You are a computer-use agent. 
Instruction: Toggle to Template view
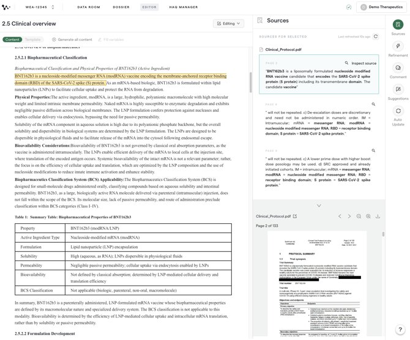pyautogui.click(x=32, y=40)
